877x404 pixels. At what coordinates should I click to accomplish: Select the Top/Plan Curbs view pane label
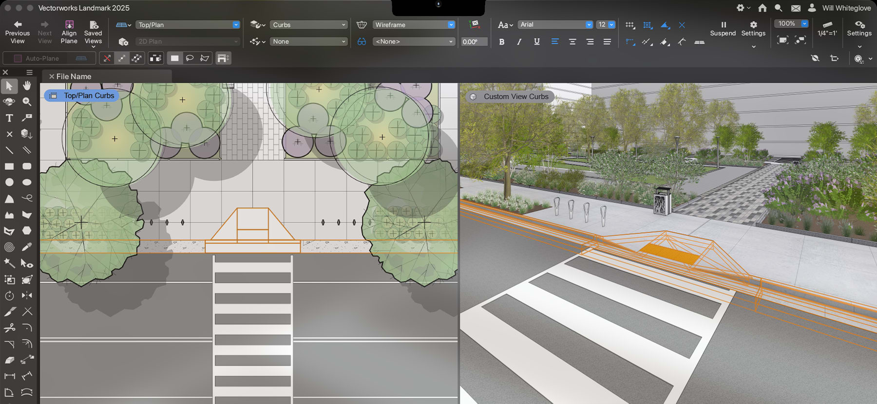(x=82, y=96)
